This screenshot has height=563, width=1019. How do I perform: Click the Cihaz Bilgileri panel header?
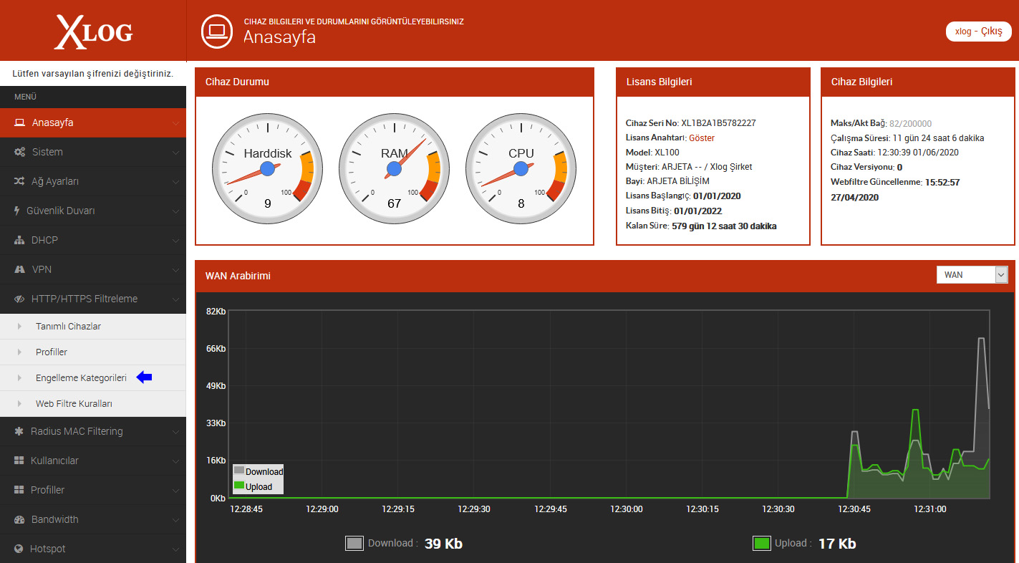point(918,82)
